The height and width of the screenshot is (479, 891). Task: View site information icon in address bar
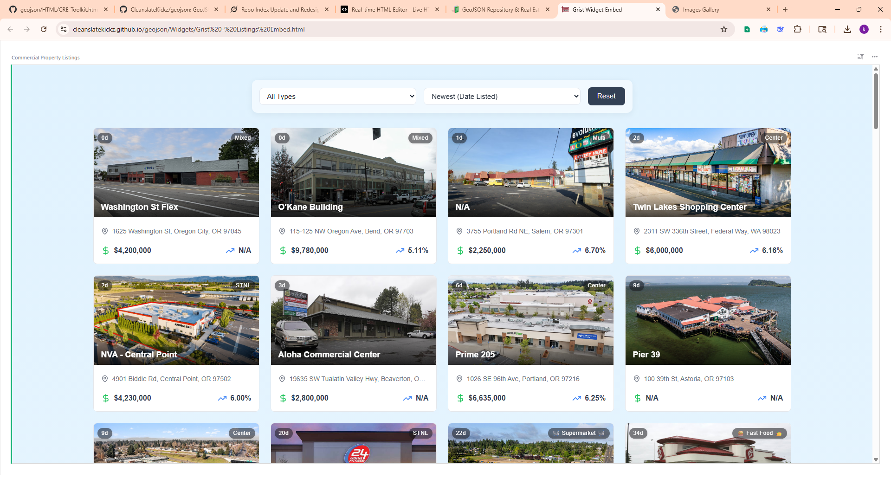[x=64, y=29]
